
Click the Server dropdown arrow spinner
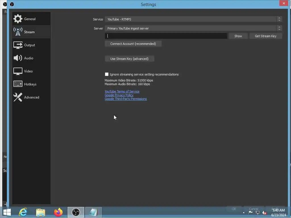(279, 28)
